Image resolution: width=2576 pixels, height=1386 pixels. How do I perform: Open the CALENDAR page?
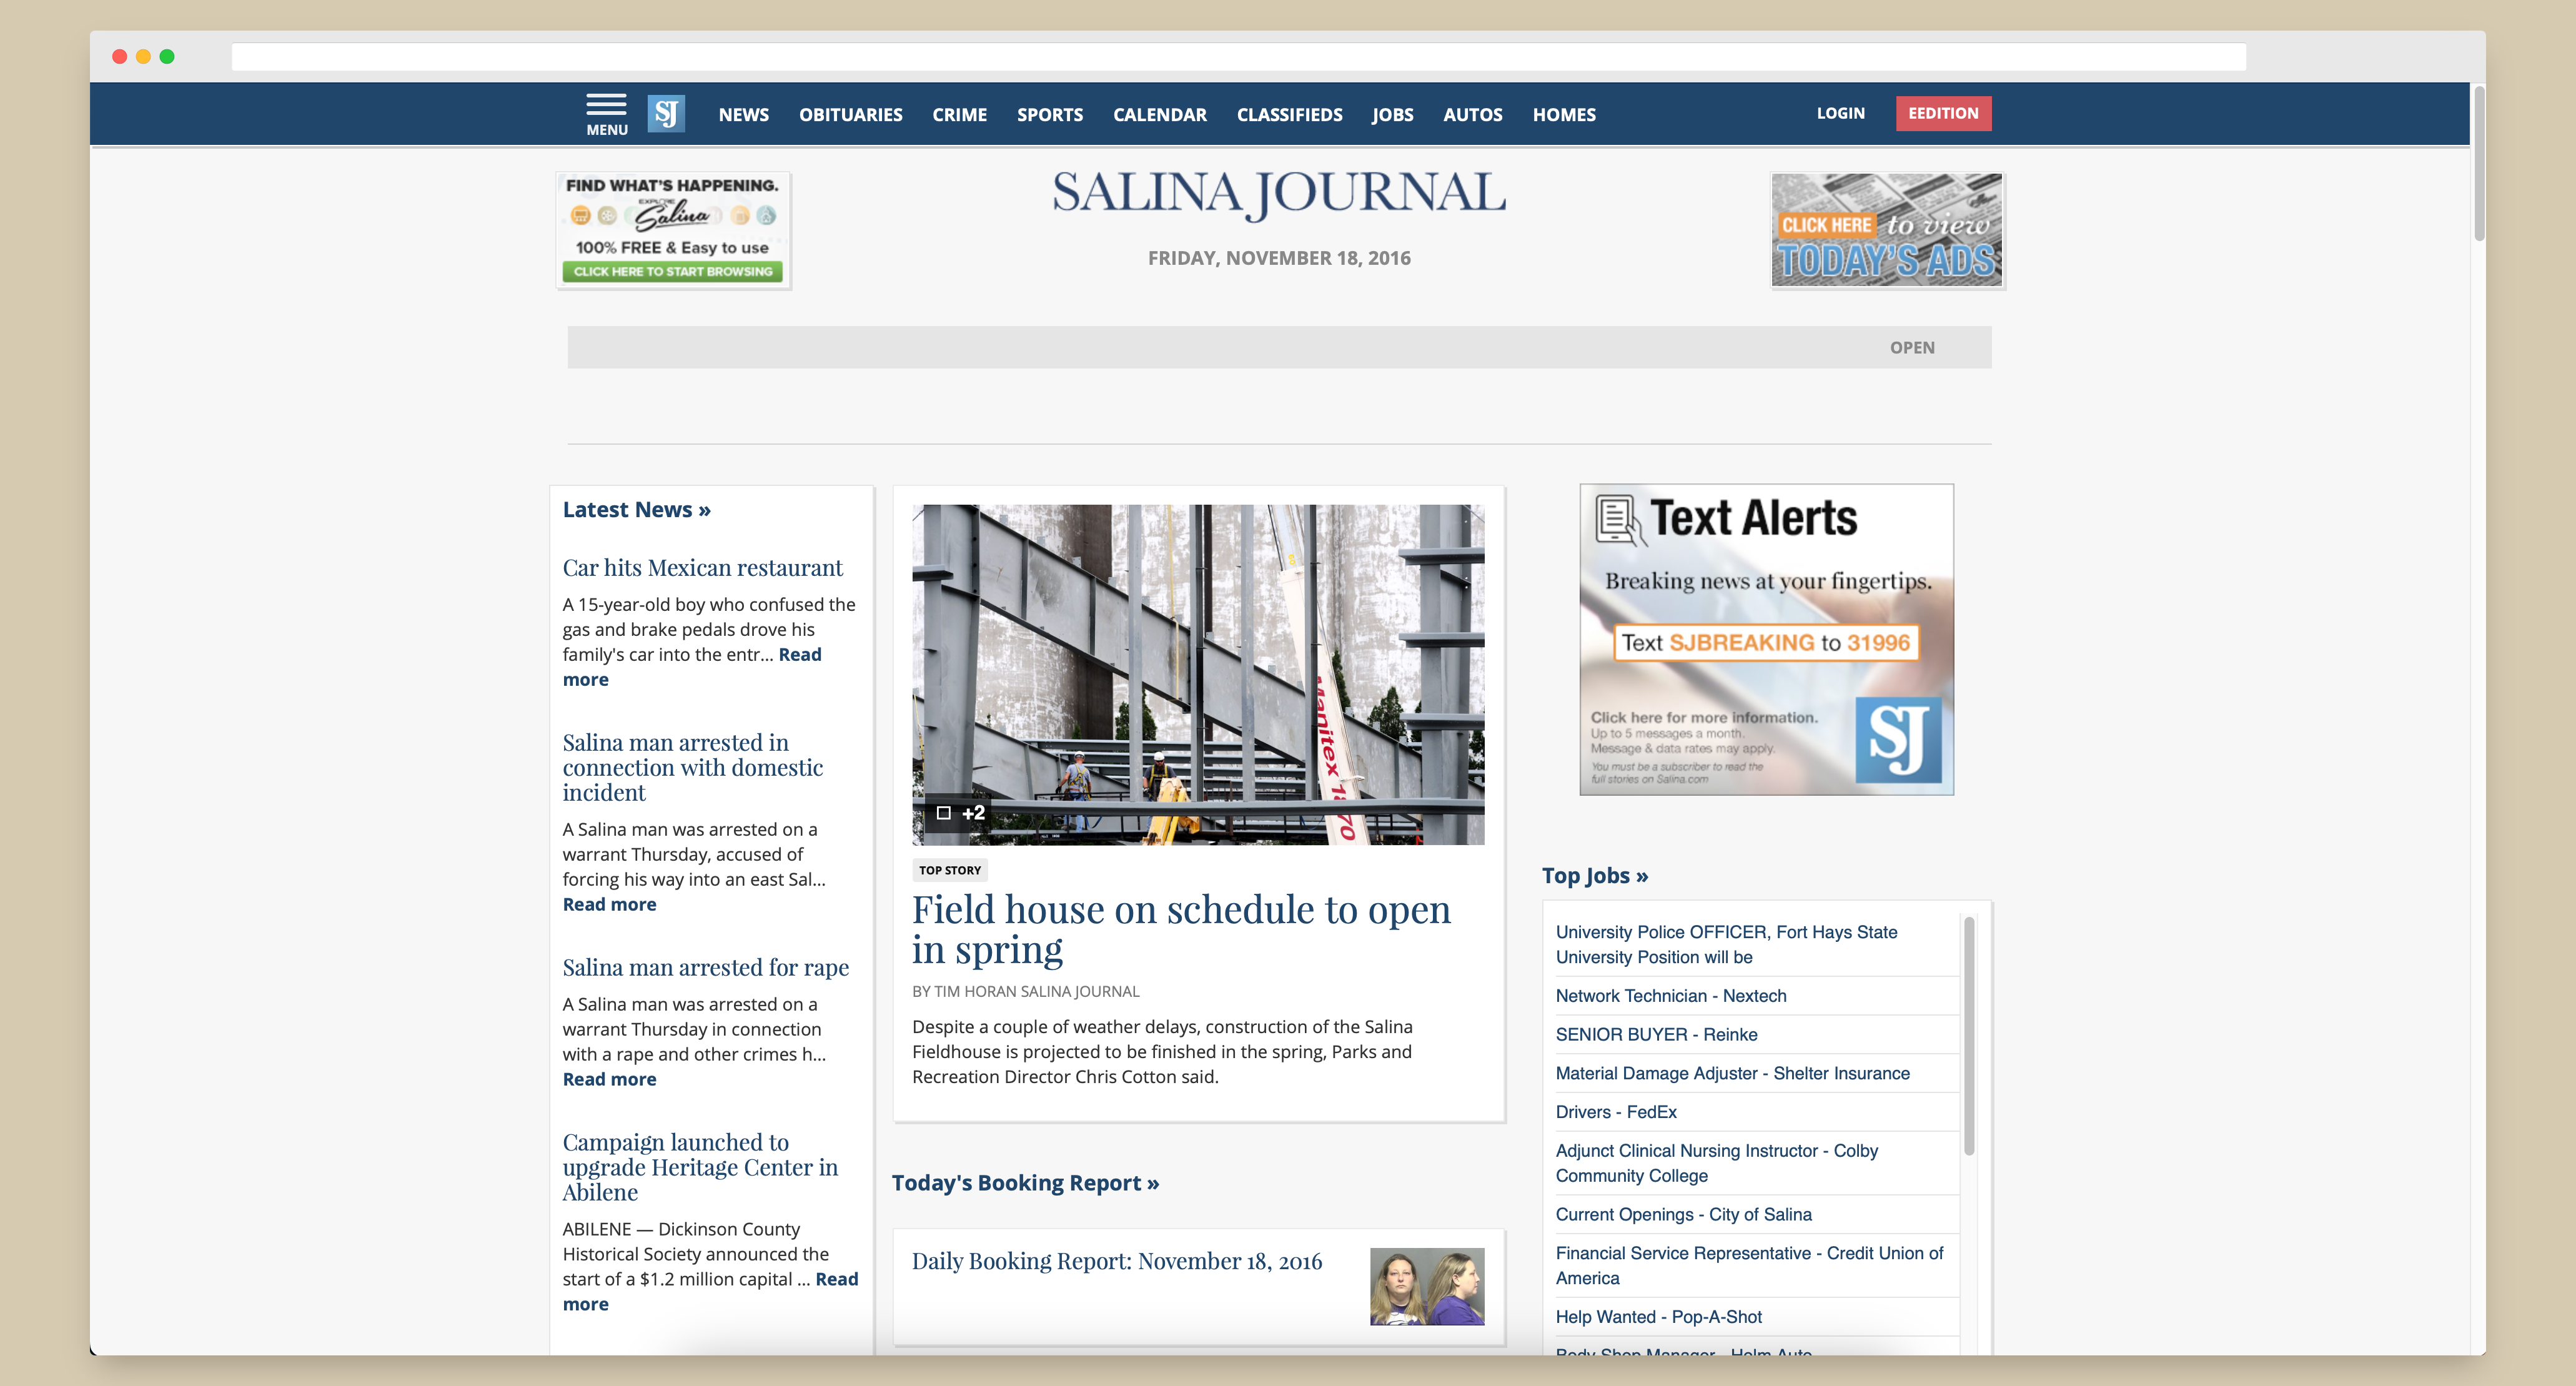(1159, 115)
